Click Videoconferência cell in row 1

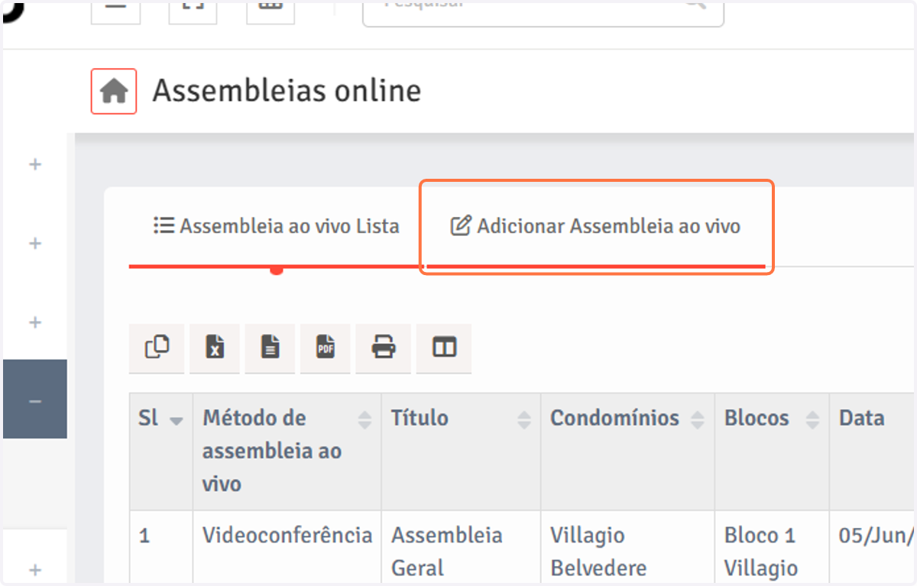[287, 548]
